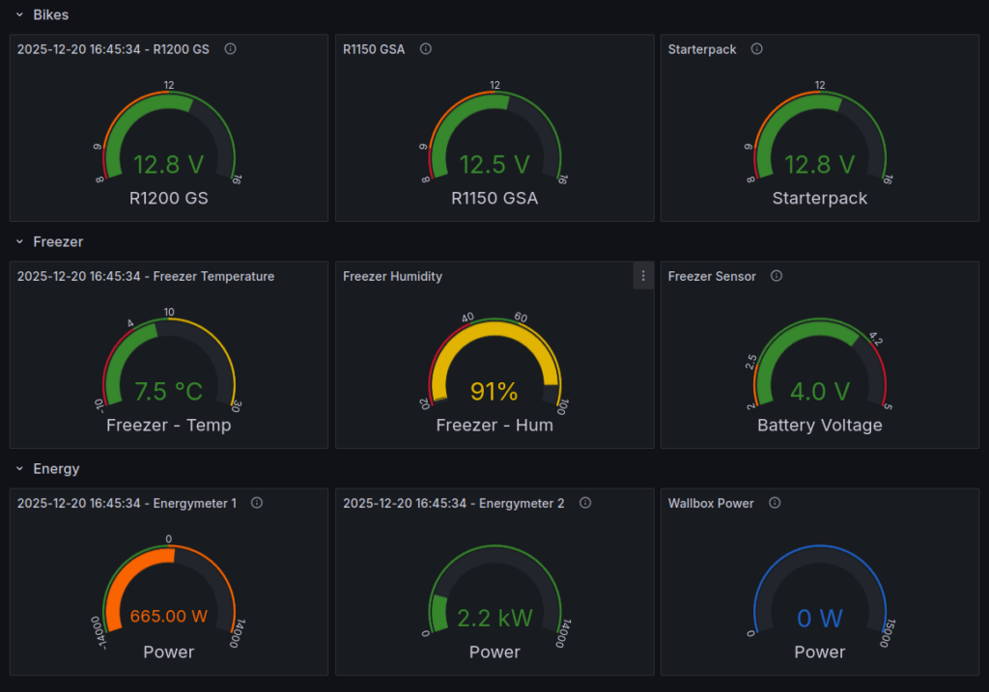Image resolution: width=989 pixels, height=692 pixels.
Task: Open info tooltip on R1200 GS panel
Action: coord(230,49)
